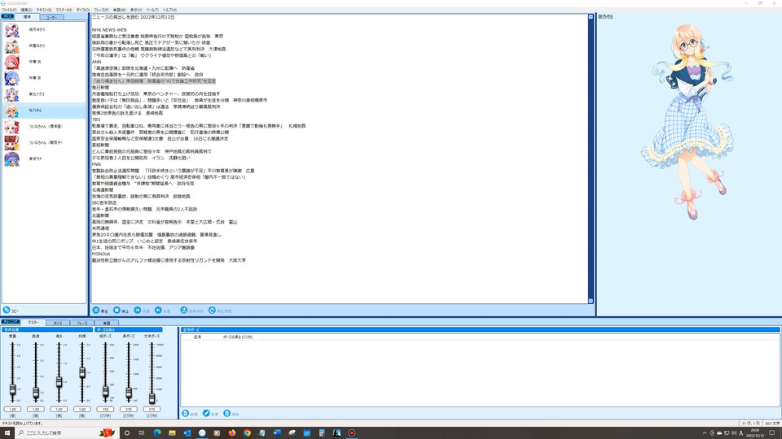The height and width of the screenshot is (439, 782).
Task: Open Firefox from the taskbar
Action: click(x=232, y=432)
